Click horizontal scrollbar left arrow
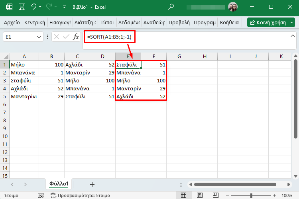 coord(190,184)
